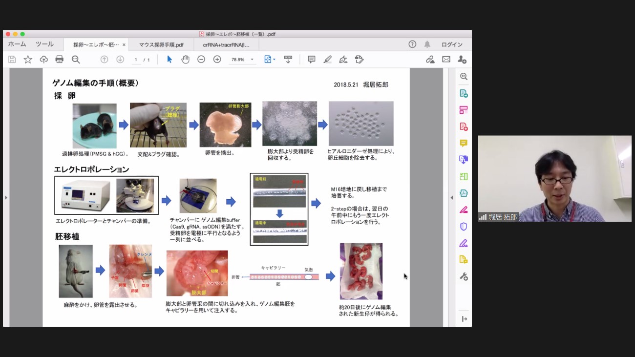Open the Comment tool in the right sidebar
The image size is (635, 357).
[x=464, y=143]
